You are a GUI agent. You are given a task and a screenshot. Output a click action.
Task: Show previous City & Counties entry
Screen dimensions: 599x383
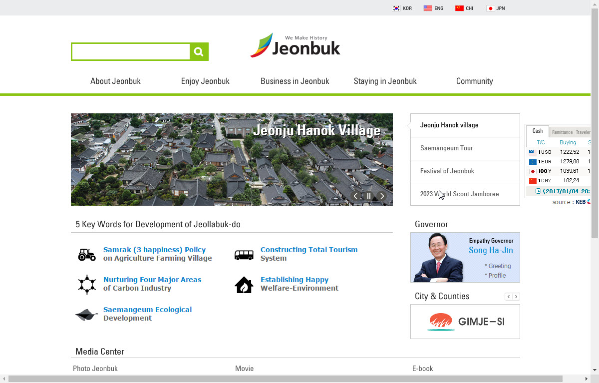(508, 297)
